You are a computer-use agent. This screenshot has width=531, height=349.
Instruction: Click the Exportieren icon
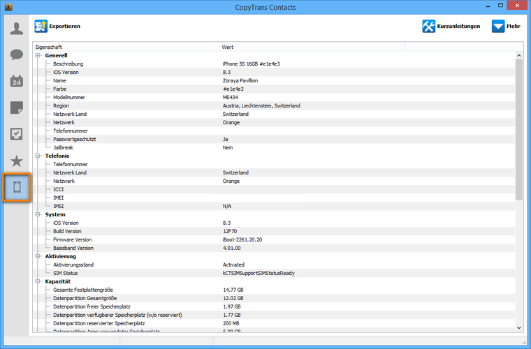[x=41, y=26]
